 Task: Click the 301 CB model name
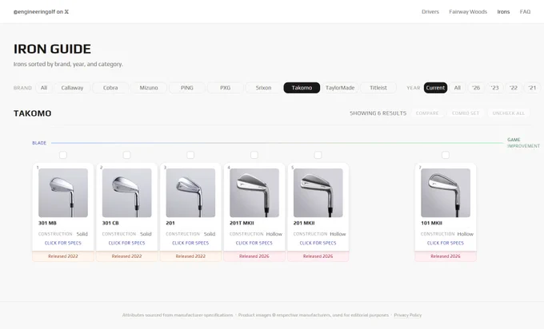click(110, 223)
